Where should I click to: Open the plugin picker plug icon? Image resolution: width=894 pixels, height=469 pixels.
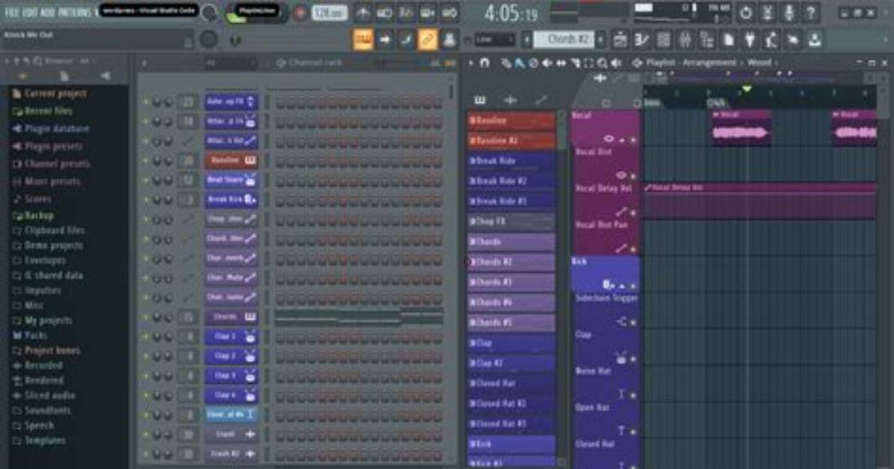pos(750,40)
